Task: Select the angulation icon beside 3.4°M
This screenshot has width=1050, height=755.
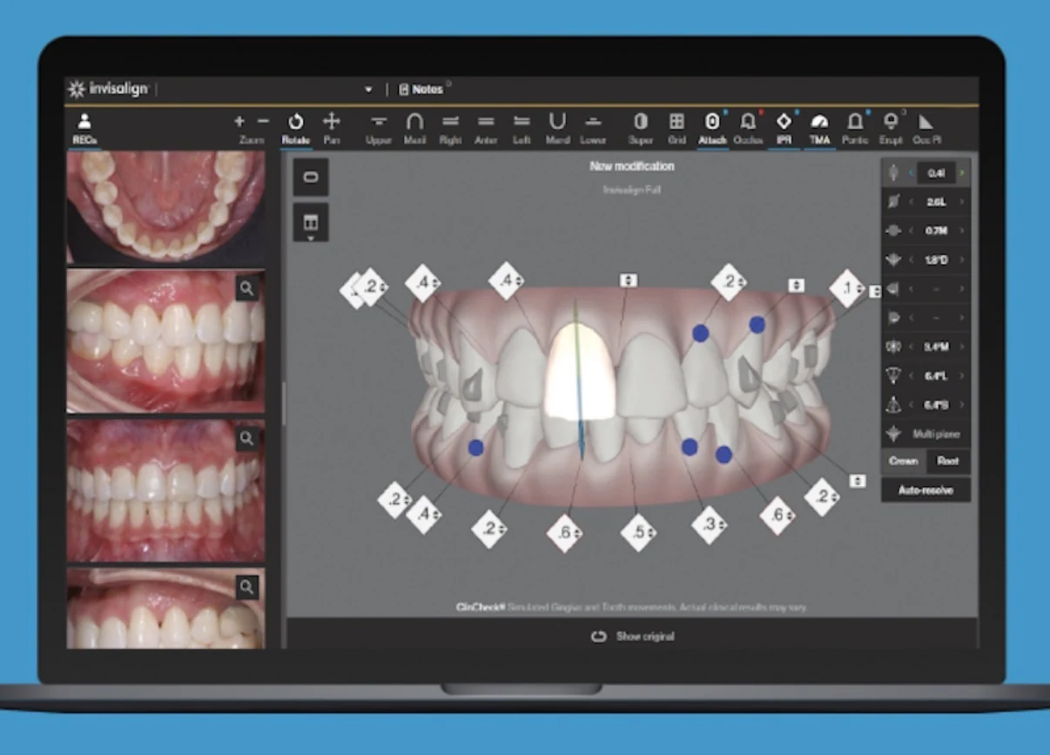Action: [x=893, y=347]
